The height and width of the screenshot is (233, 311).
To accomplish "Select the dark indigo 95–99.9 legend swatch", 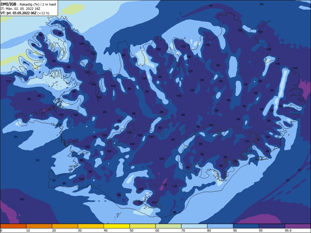I will (272, 226).
